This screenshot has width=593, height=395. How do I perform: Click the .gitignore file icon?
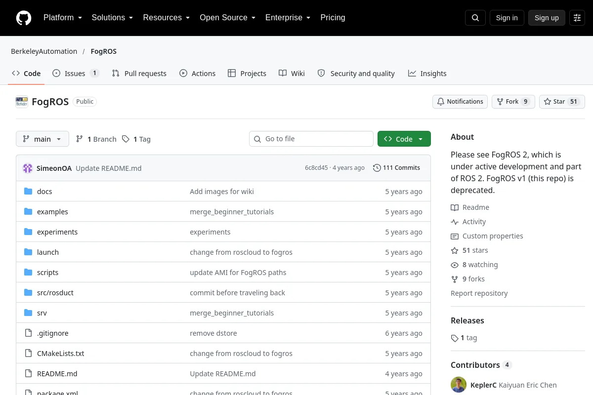pos(28,333)
